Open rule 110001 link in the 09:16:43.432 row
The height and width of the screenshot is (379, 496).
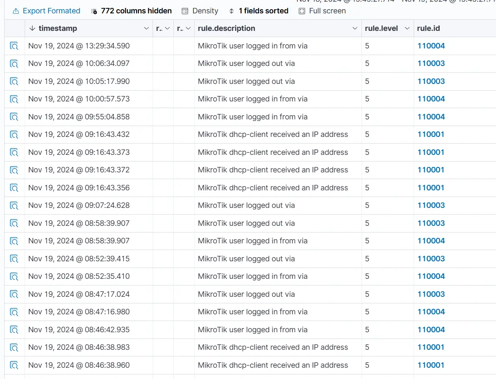[431, 134]
